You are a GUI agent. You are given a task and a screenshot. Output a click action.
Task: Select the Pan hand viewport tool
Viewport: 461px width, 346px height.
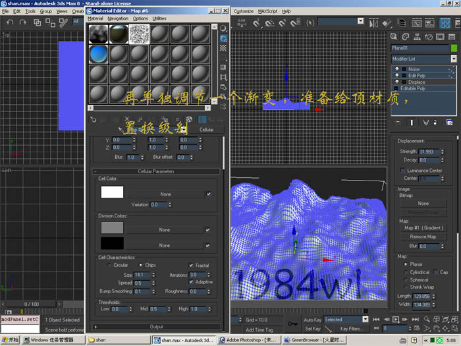(x=436, y=328)
